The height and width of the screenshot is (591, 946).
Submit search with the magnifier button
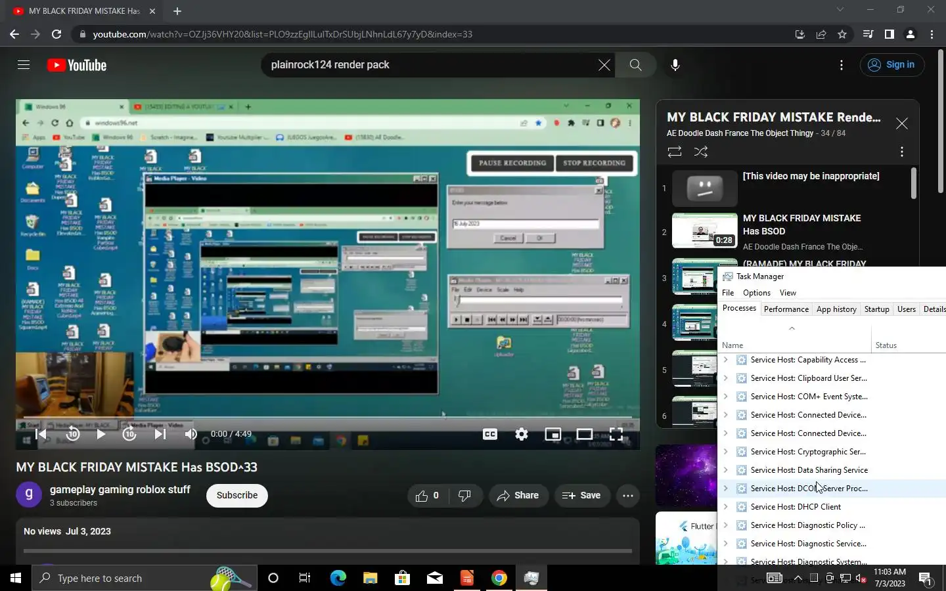(635, 65)
